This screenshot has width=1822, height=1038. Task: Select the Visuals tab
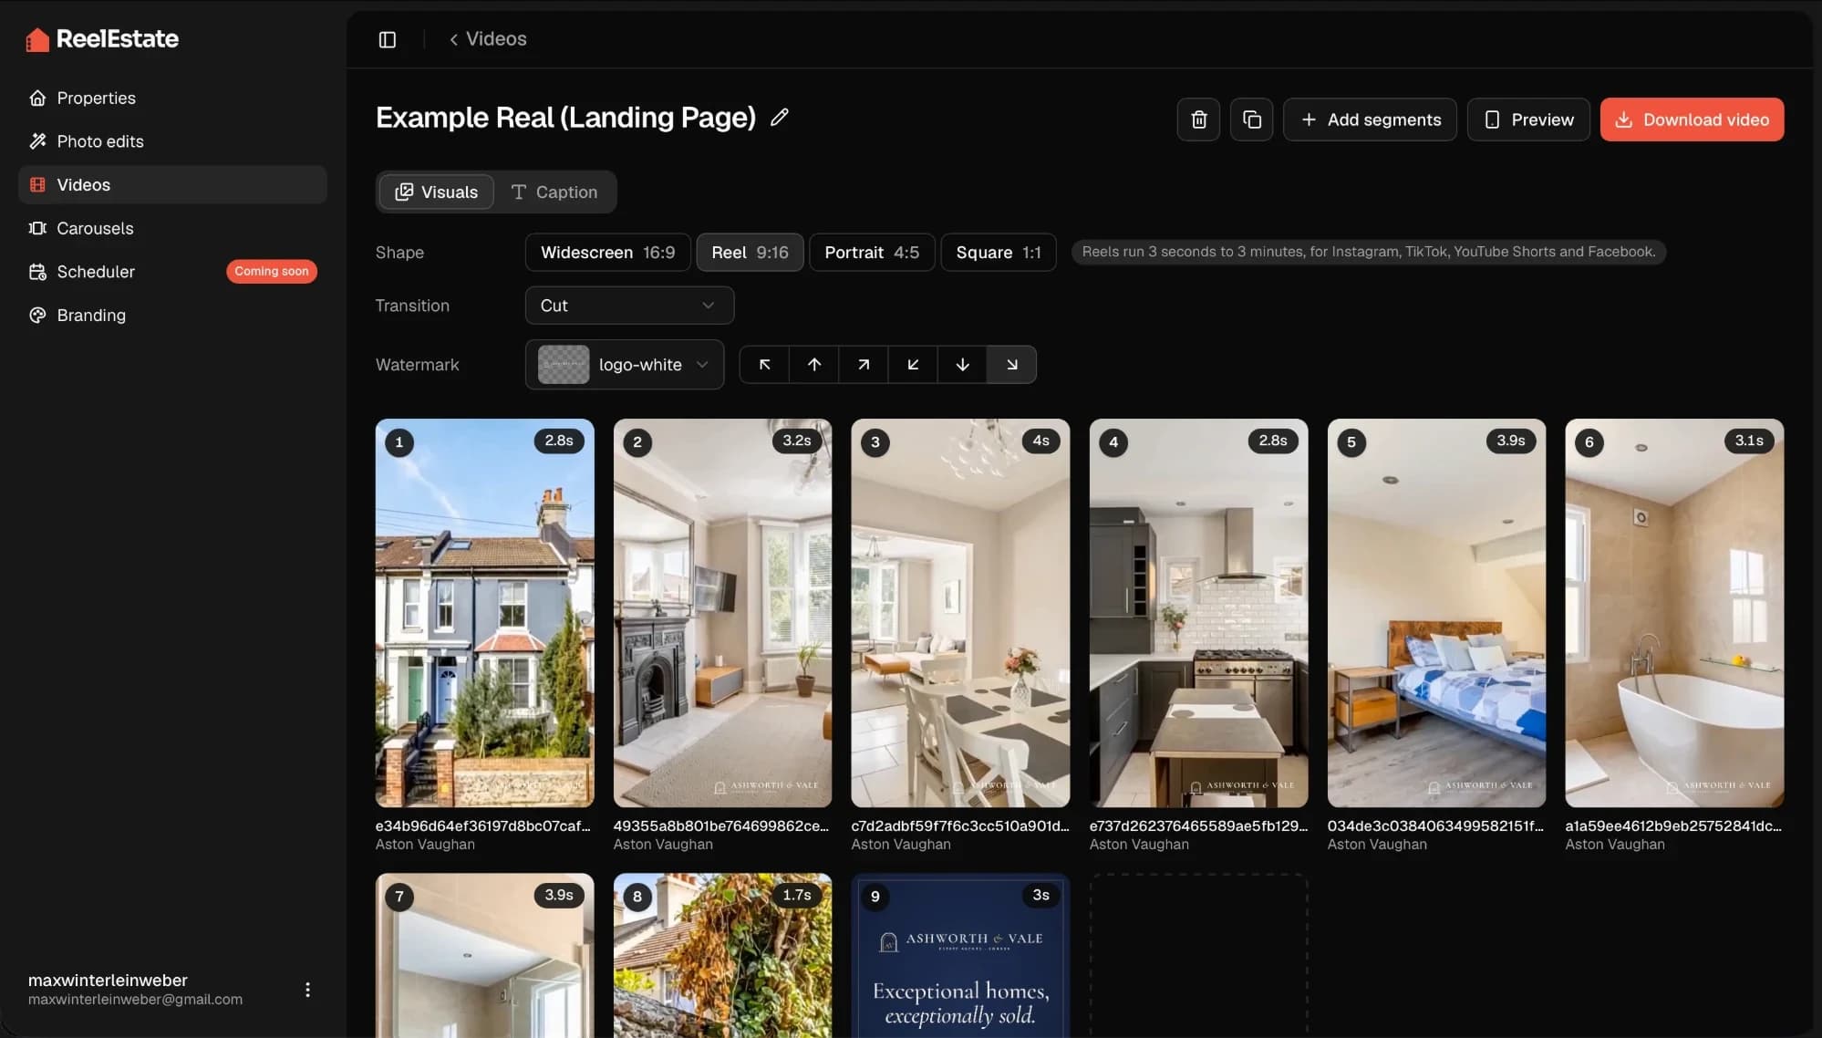point(436,192)
